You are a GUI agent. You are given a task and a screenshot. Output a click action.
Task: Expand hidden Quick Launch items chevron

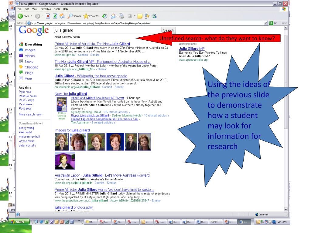(79, 221)
